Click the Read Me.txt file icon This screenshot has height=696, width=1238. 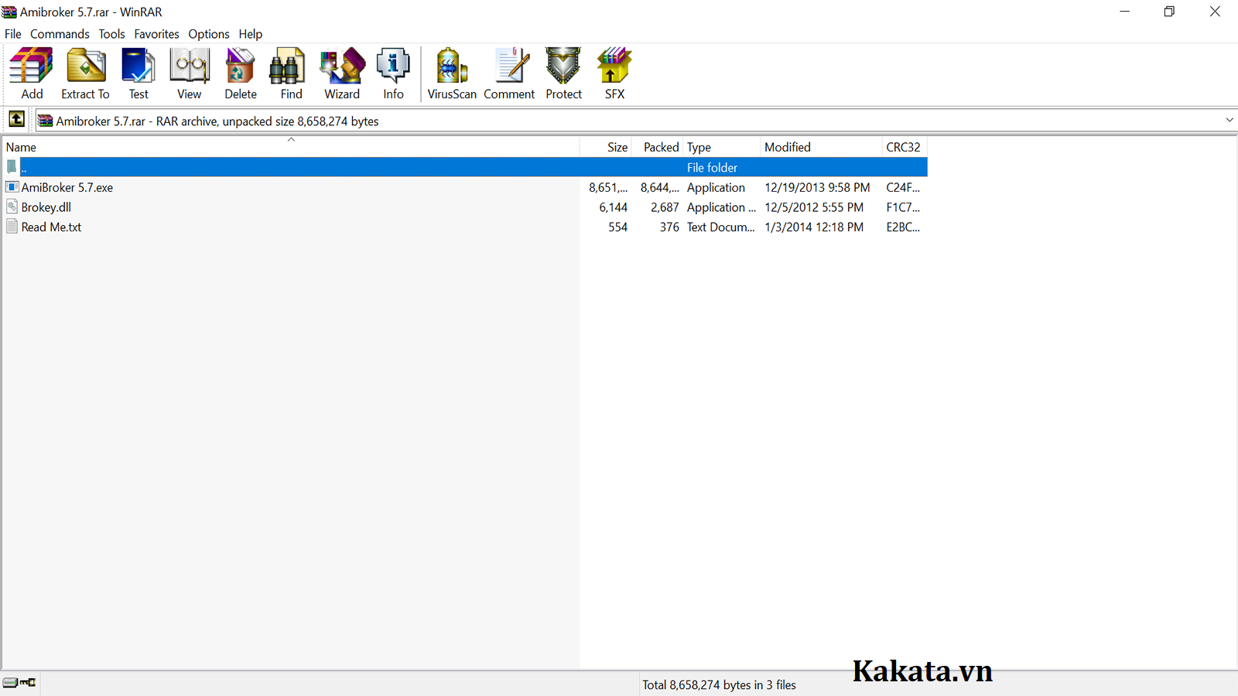point(12,227)
